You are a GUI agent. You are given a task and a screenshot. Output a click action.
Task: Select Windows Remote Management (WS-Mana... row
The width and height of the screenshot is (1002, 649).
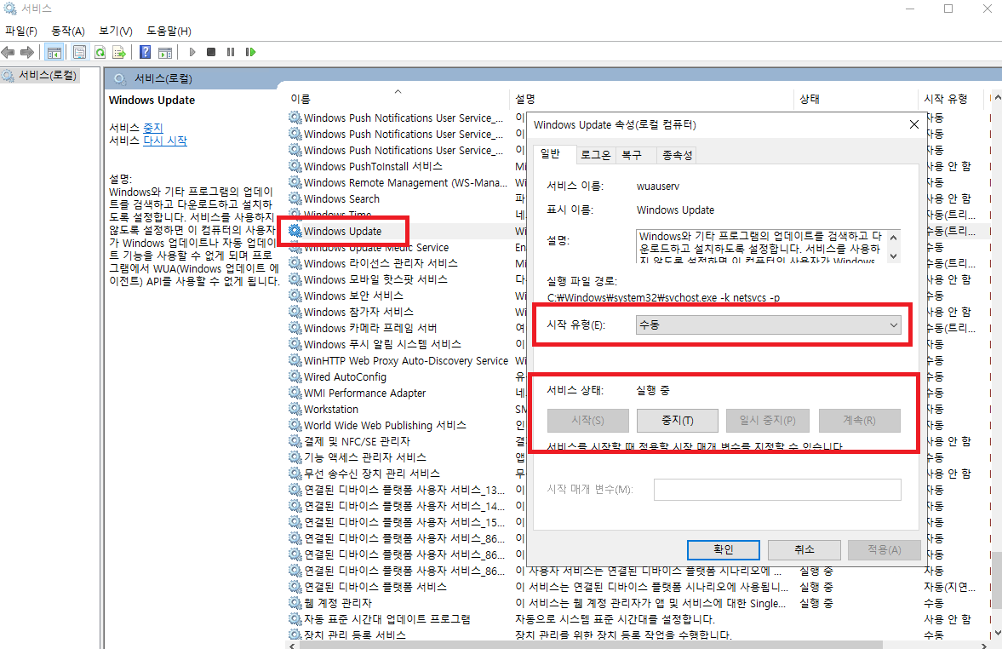coord(405,182)
